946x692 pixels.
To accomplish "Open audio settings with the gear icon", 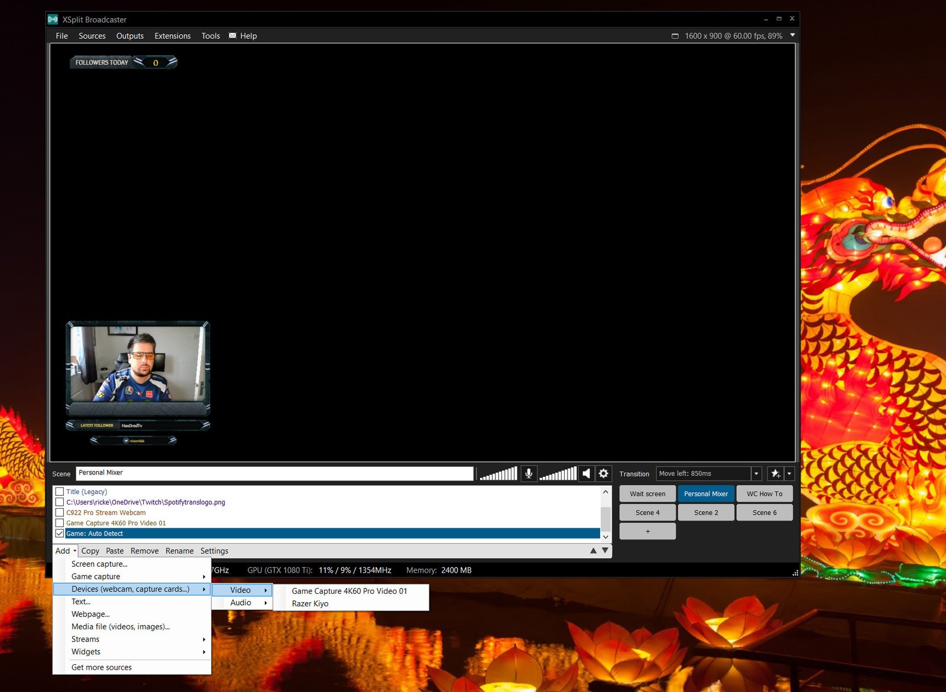I will (603, 473).
